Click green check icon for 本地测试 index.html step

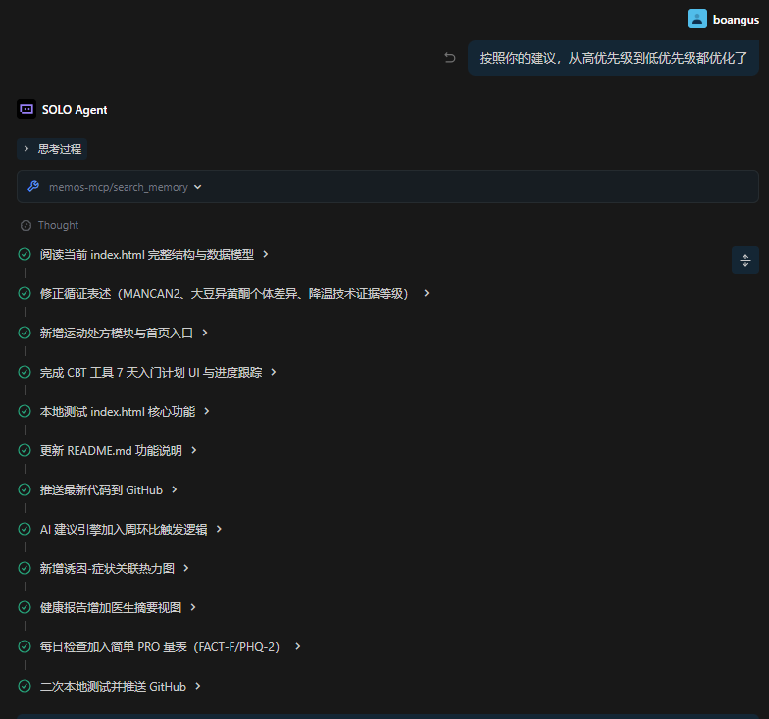click(x=25, y=411)
